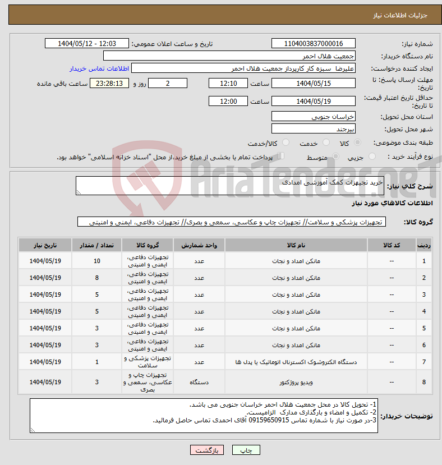This screenshot has width=442, height=465.
Task: Click date 1404/05/19 in row 8
Action: [45, 382]
